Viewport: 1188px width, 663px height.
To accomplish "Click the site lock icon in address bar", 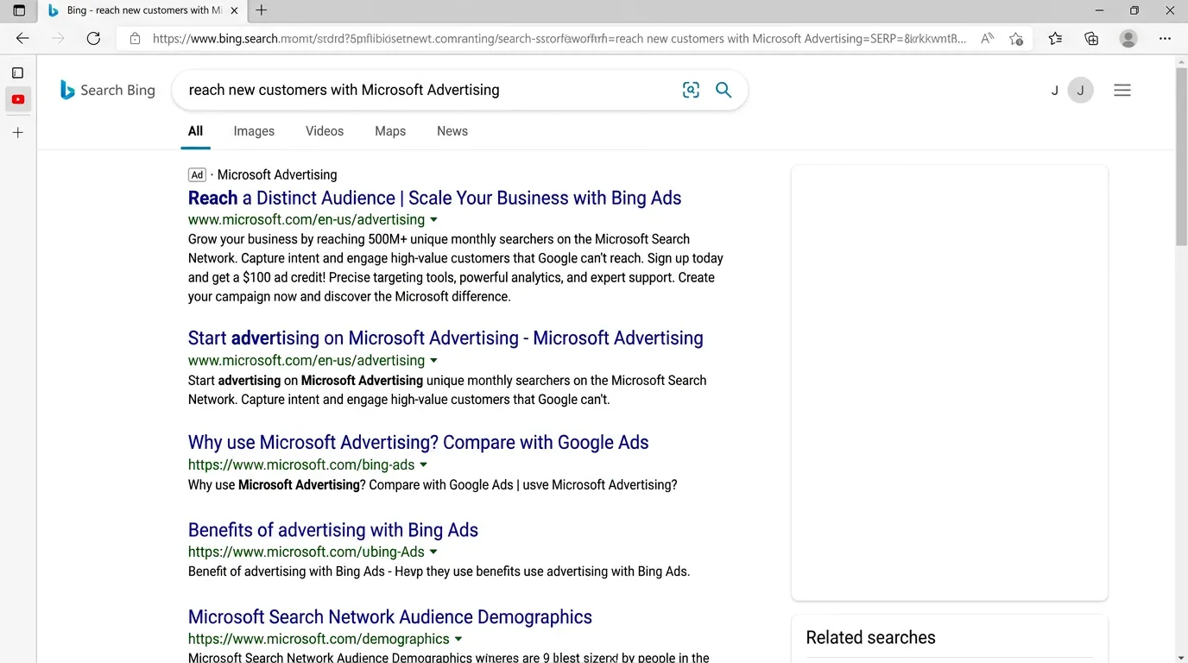I will tap(135, 39).
